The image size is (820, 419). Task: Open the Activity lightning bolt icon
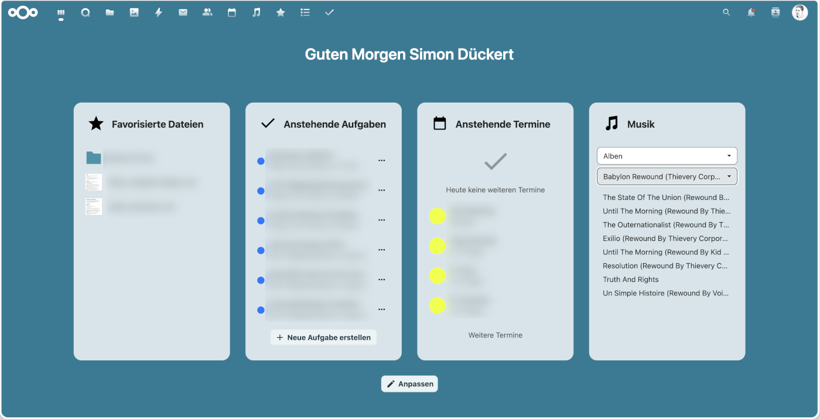click(x=159, y=12)
